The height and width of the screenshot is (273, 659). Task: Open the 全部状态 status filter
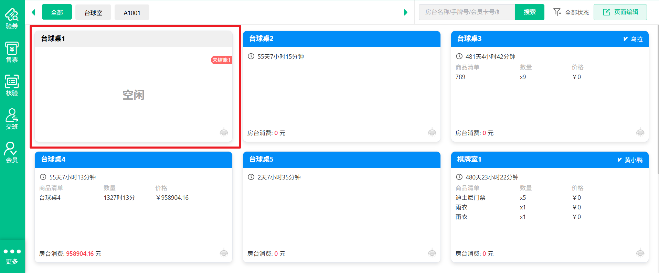(571, 12)
